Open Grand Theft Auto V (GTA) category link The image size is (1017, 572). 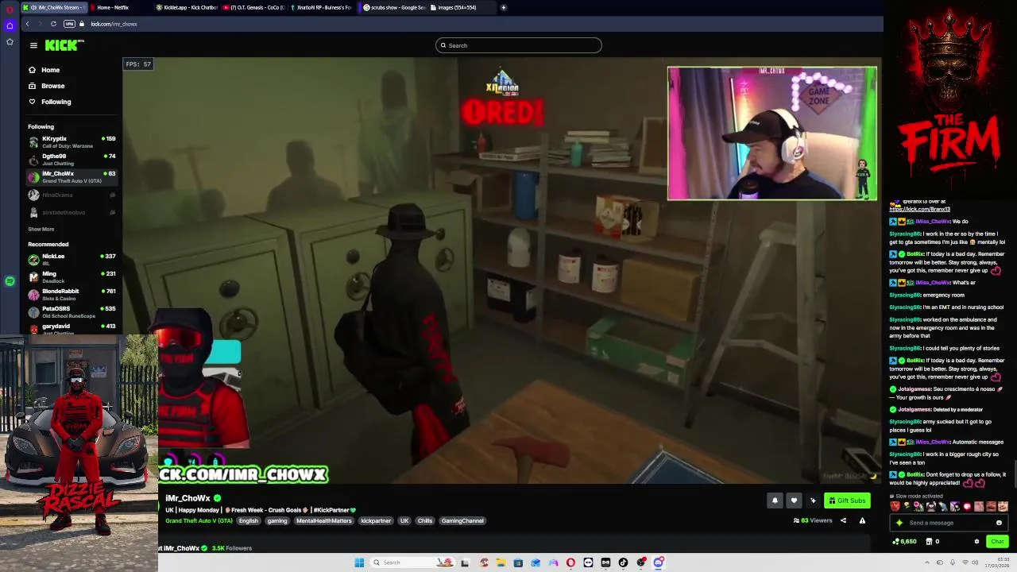point(199,520)
